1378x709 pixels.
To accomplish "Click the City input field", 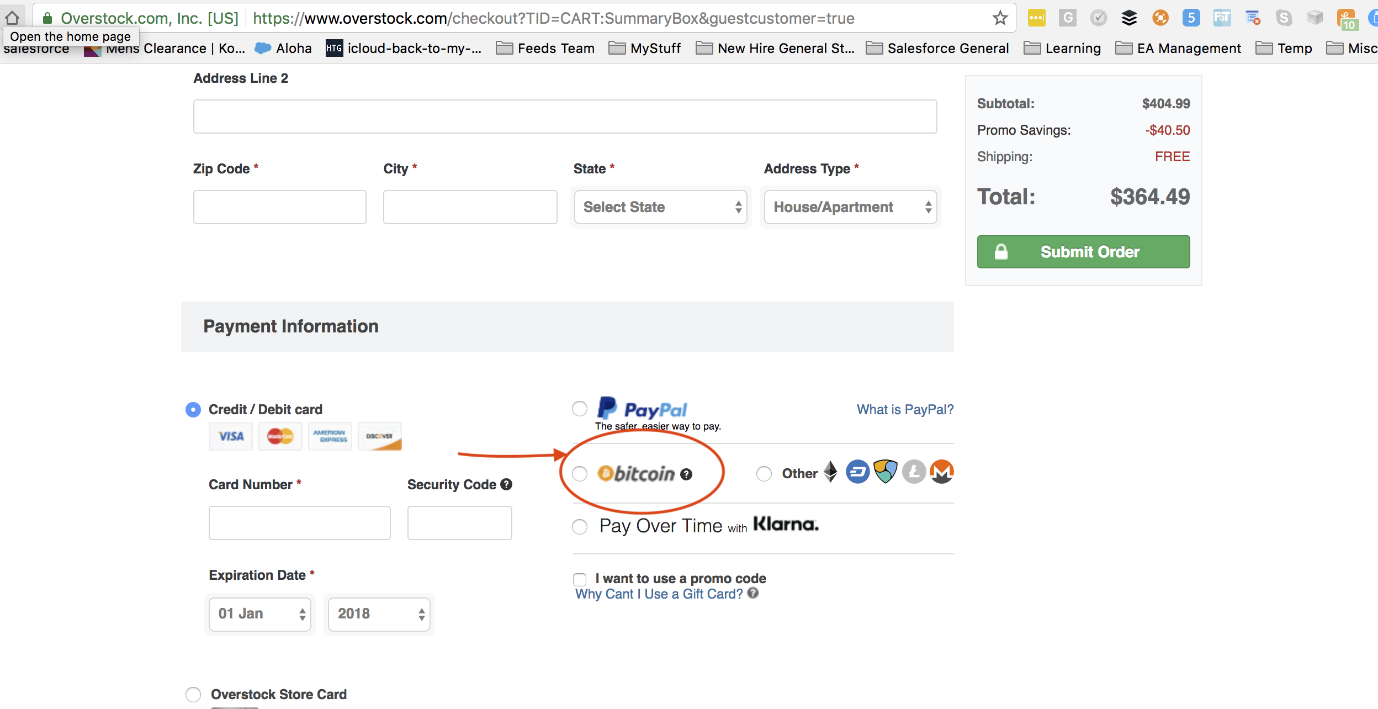I will click(470, 207).
